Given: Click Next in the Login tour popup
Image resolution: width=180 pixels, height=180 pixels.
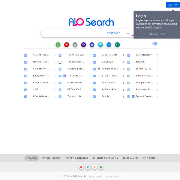Looking at the screenshot, I should click(x=163, y=34).
